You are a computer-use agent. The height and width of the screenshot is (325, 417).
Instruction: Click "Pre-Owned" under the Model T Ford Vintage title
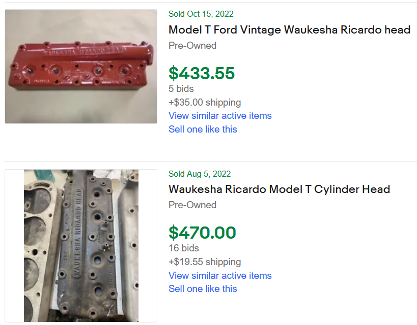192,46
